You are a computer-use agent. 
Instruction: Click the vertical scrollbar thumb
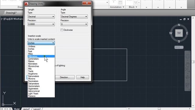pos(193,62)
